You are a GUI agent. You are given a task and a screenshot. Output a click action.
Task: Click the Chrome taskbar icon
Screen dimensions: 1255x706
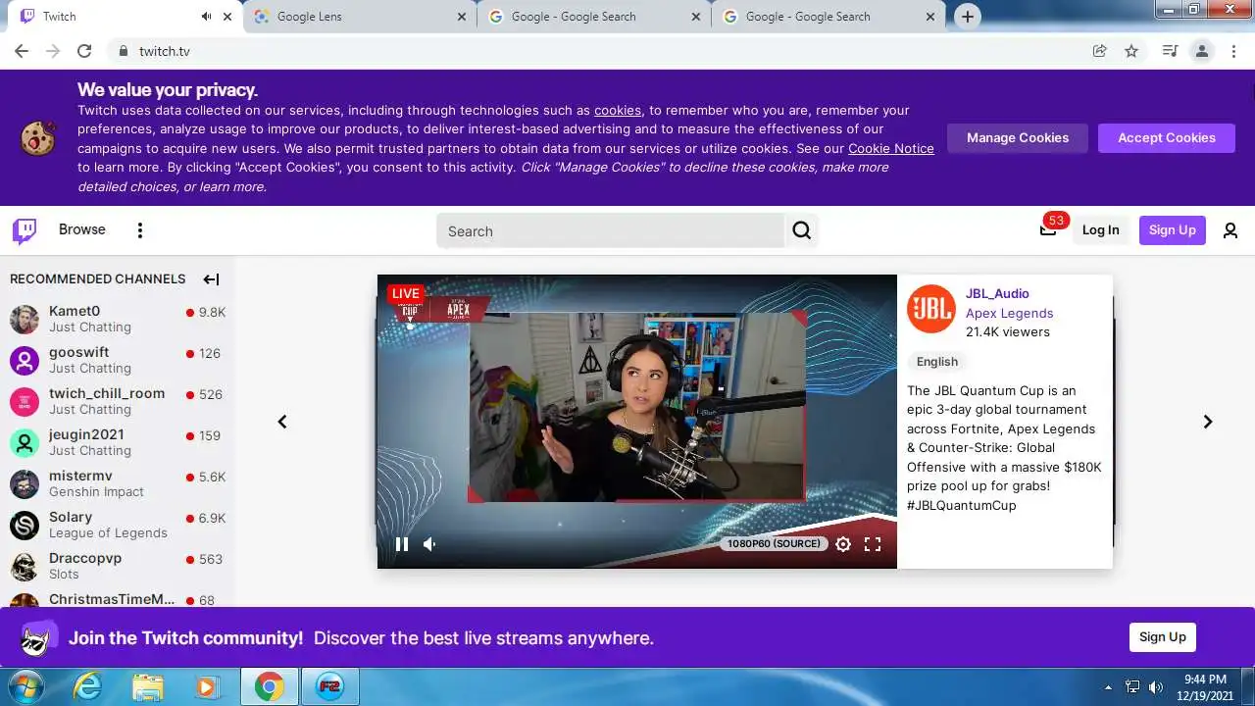tap(269, 687)
